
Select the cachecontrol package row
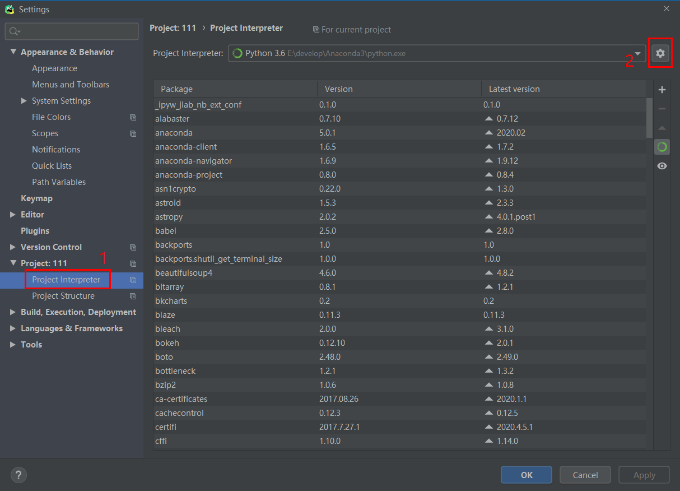[x=399, y=413]
